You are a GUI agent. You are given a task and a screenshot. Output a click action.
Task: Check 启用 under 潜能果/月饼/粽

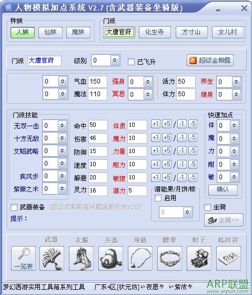pos(158,198)
